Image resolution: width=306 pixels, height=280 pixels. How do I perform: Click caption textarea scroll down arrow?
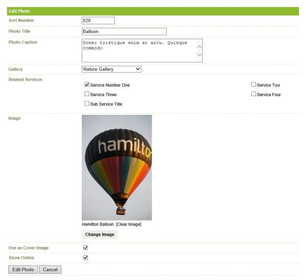point(199,55)
